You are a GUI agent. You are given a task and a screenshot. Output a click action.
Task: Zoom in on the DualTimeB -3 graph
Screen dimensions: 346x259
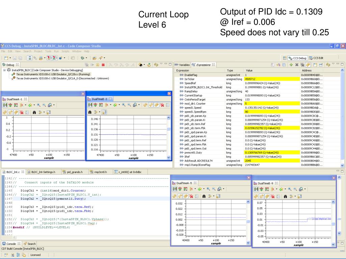[124, 105]
